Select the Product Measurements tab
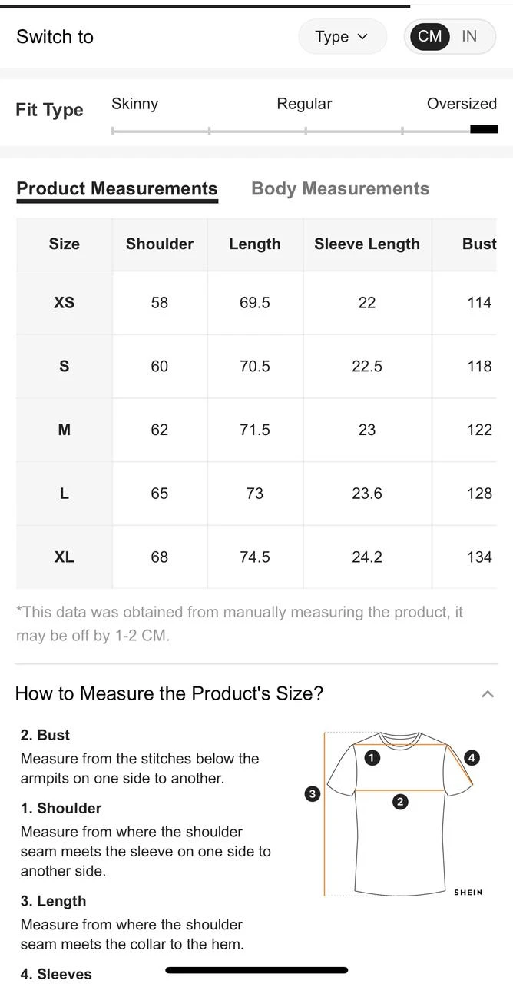The width and height of the screenshot is (513, 984). (117, 189)
